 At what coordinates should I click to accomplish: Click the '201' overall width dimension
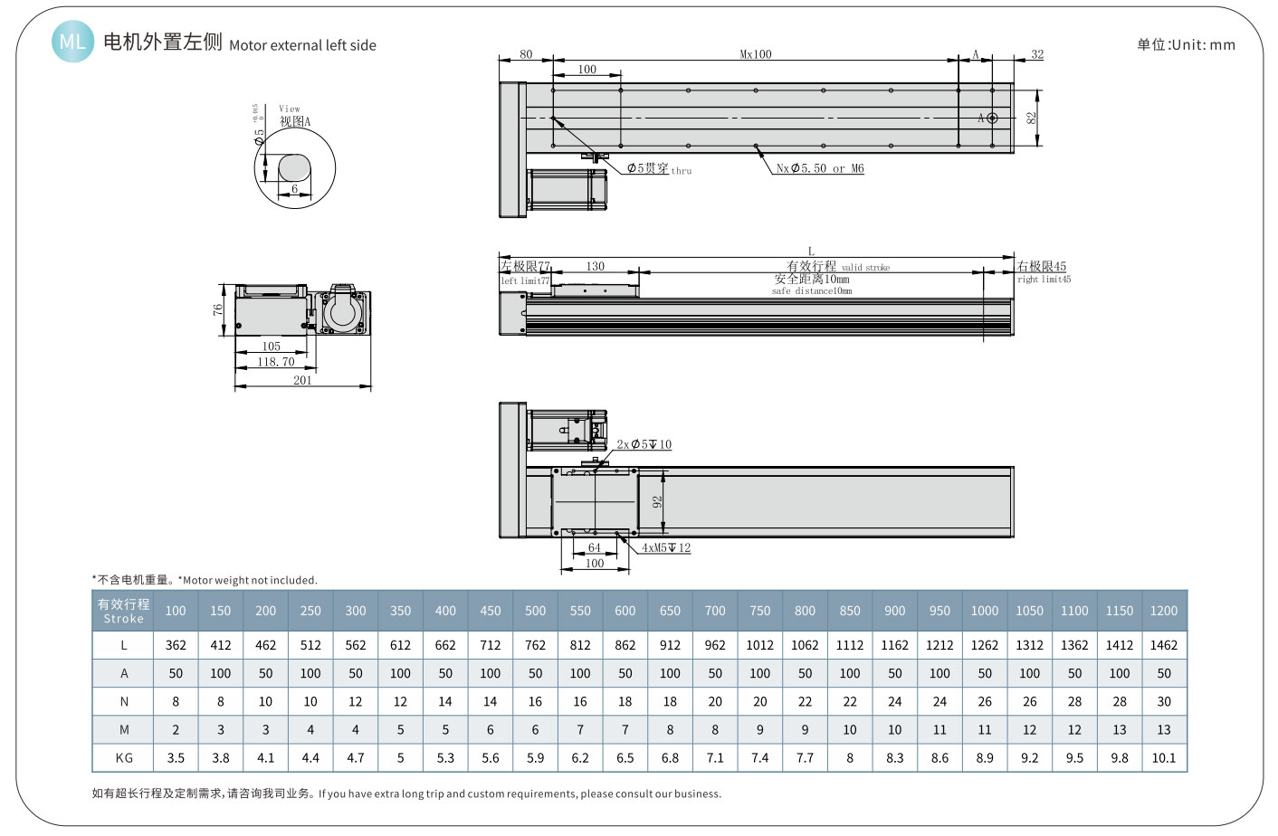302,380
